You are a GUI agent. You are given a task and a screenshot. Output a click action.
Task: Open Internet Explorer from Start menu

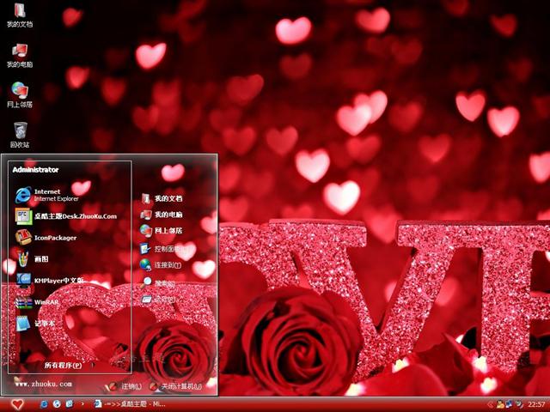pyautogui.click(x=47, y=195)
